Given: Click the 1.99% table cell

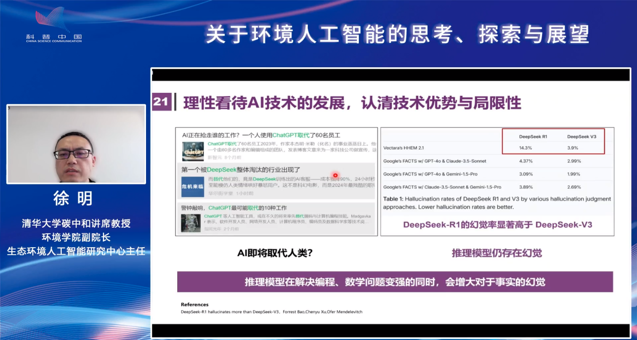Looking at the screenshot, I should click(574, 174).
